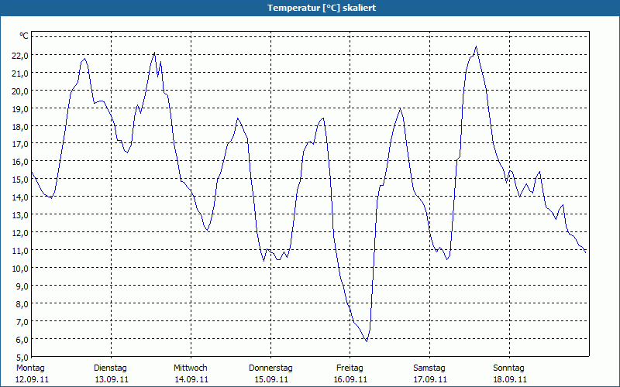Select the Donnerstag day label
The image size is (620, 387).
[x=270, y=368]
